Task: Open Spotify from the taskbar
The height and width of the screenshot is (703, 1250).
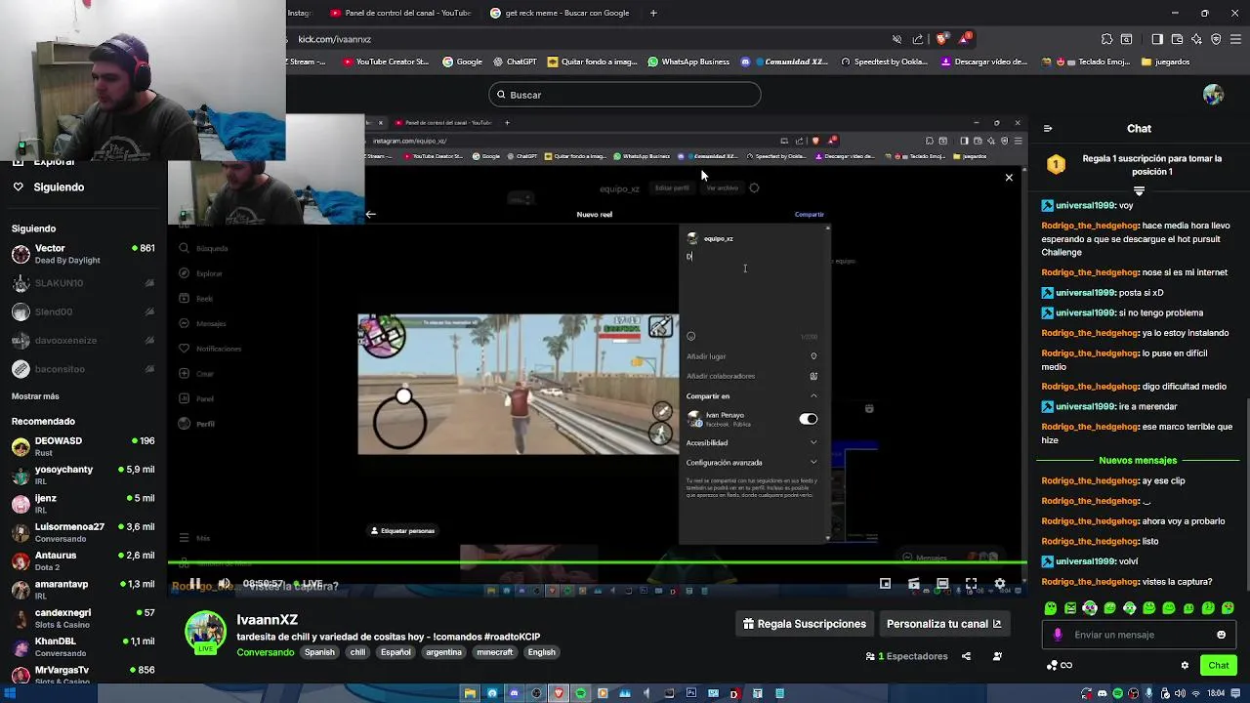Action: click(580, 693)
